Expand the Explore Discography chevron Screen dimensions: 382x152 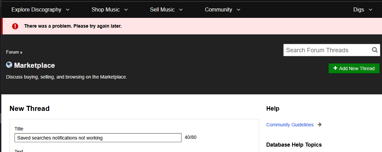68,10
